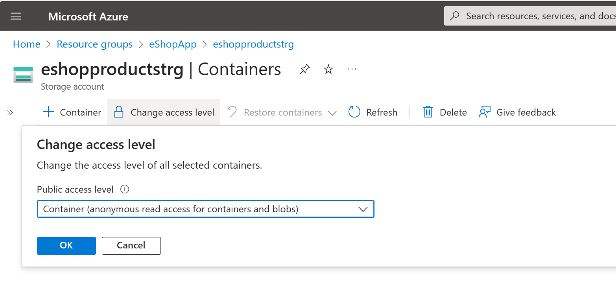Image resolution: width=616 pixels, height=296 pixels.
Task: Navigate to Resource groups breadcrumb
Action: 94,44
